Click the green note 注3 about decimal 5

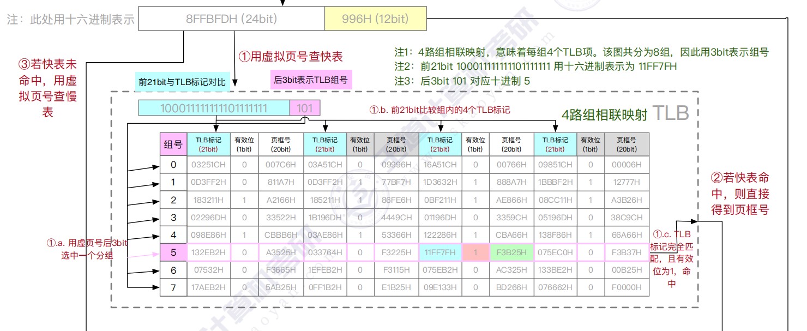pyautogui.click(x=462, y=81)
